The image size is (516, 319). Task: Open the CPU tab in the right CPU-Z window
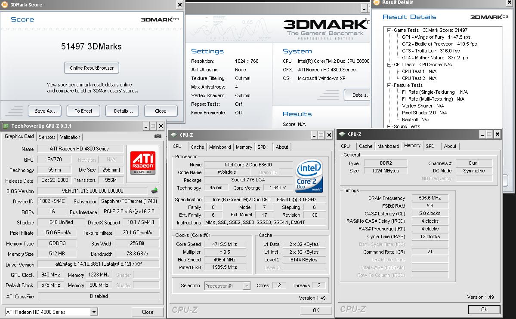tap(345, 146)
